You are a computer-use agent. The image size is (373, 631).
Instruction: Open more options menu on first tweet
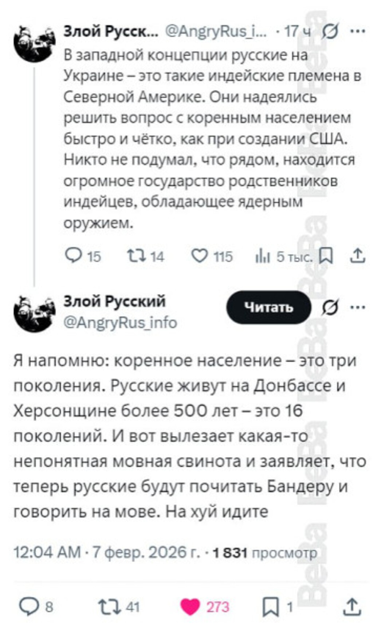click(x=357, y=31)
